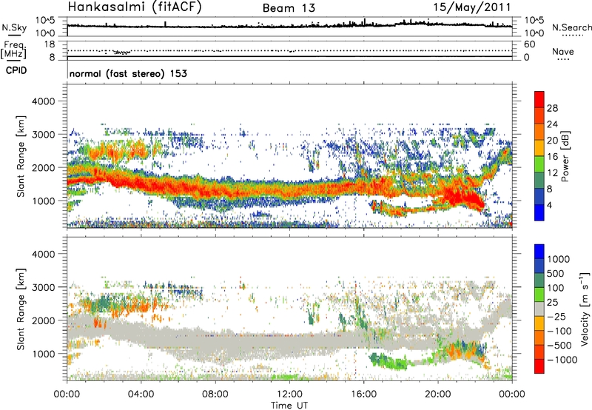Click the 'Freq. [MHz]' axis label
Screen dimensions: 592x410
tap(14, 50)
